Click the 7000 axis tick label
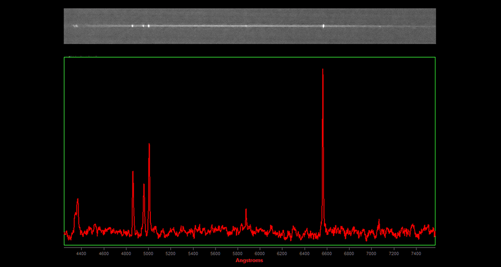Image resolution: width=501 pixels, height=267 pixels. click(x=371, y=253)
